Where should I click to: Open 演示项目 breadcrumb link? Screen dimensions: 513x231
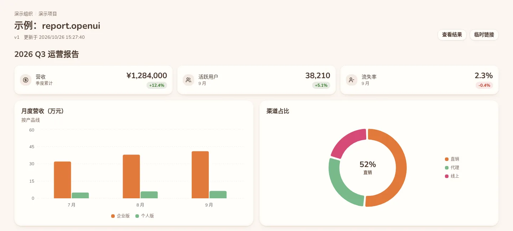click(x=48, y=14)
